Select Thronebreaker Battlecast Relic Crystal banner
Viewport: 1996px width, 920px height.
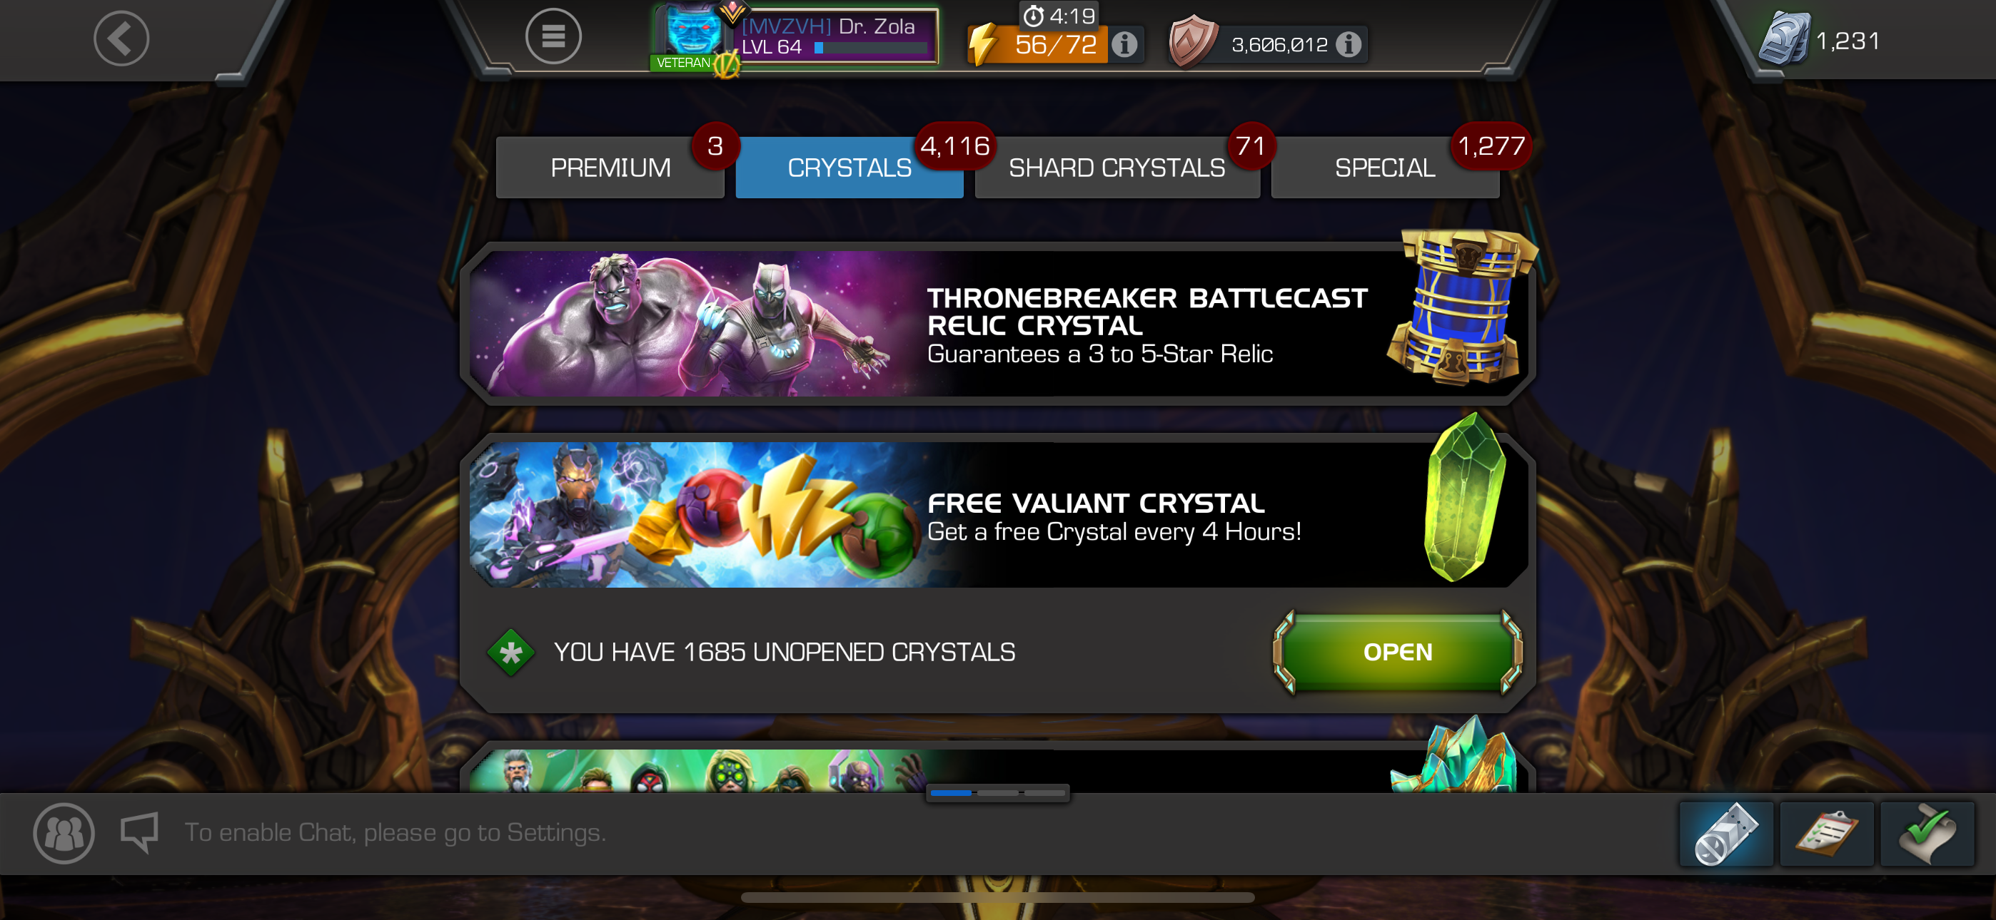click(998, 323)
